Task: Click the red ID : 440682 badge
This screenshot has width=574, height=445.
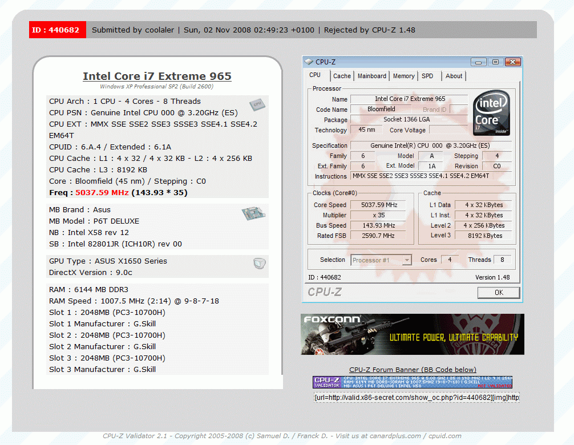Action: pyautogui.click(x=58, y=30)
